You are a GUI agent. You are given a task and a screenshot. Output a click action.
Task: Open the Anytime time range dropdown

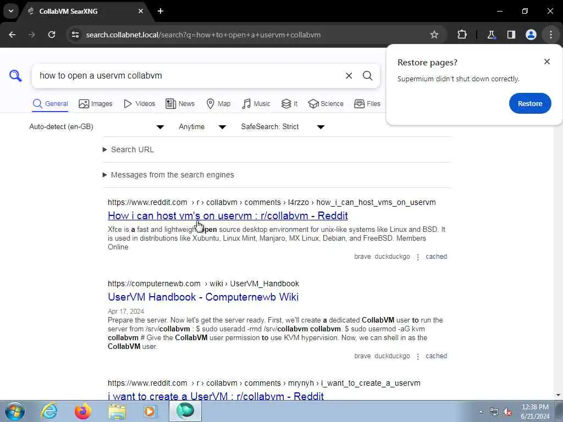(x=202, y=127)
